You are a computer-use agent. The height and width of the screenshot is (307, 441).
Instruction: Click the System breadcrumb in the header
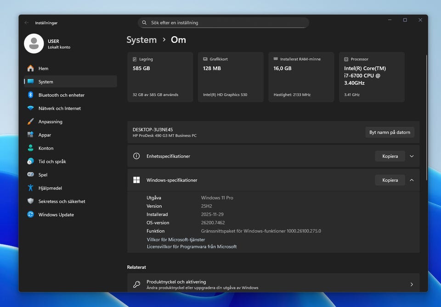coord(141,40)
